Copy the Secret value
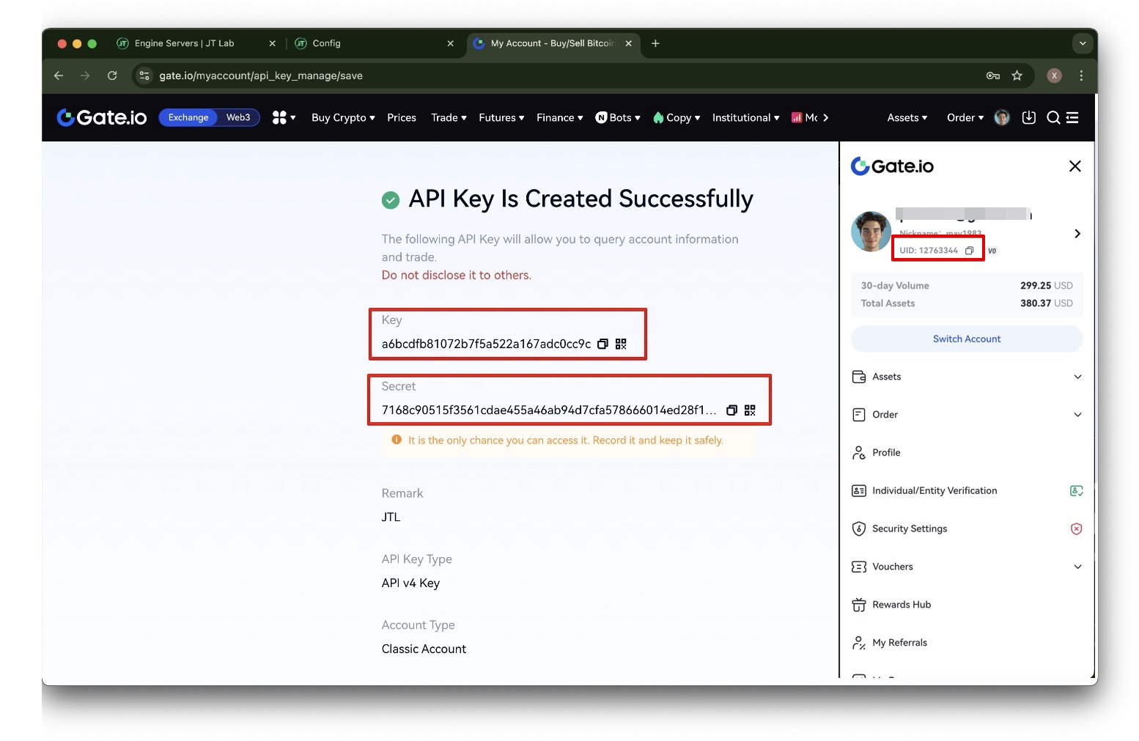The height and width of the screenshot is (741, 1139). pos(731,410)
